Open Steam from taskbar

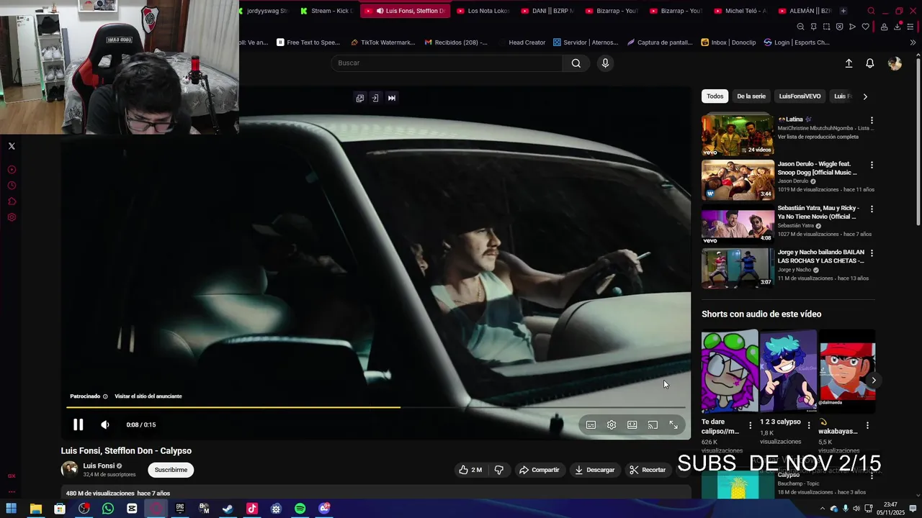tap(228, 509)
